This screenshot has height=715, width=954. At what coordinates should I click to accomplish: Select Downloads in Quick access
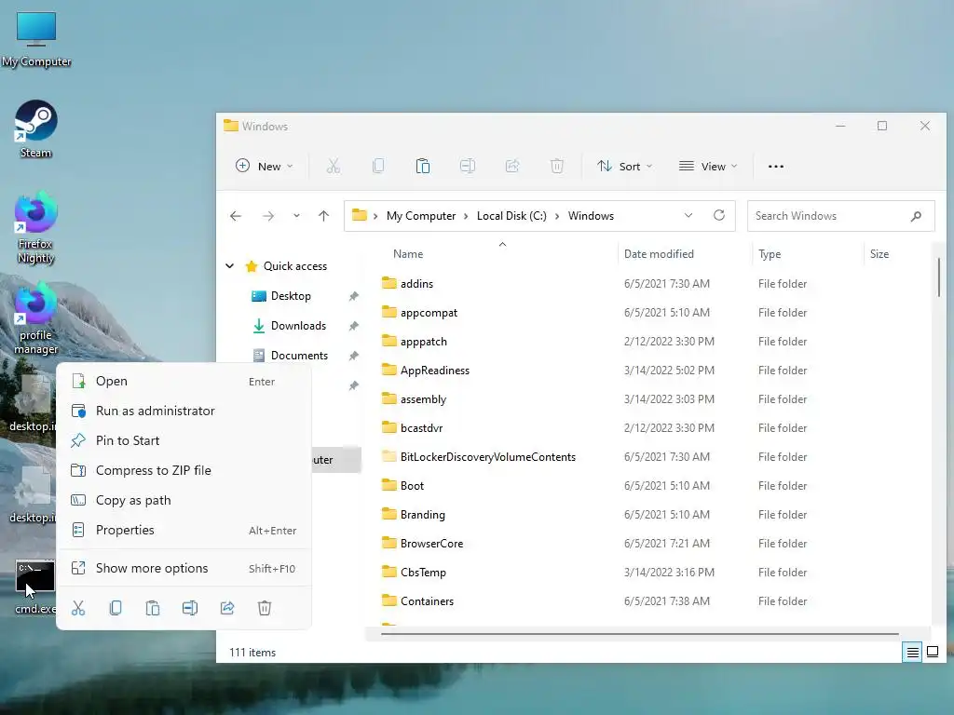click(x=299, y=326)
